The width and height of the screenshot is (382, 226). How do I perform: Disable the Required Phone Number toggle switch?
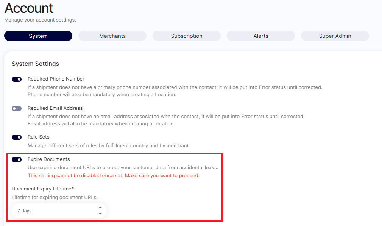(17, 79)
